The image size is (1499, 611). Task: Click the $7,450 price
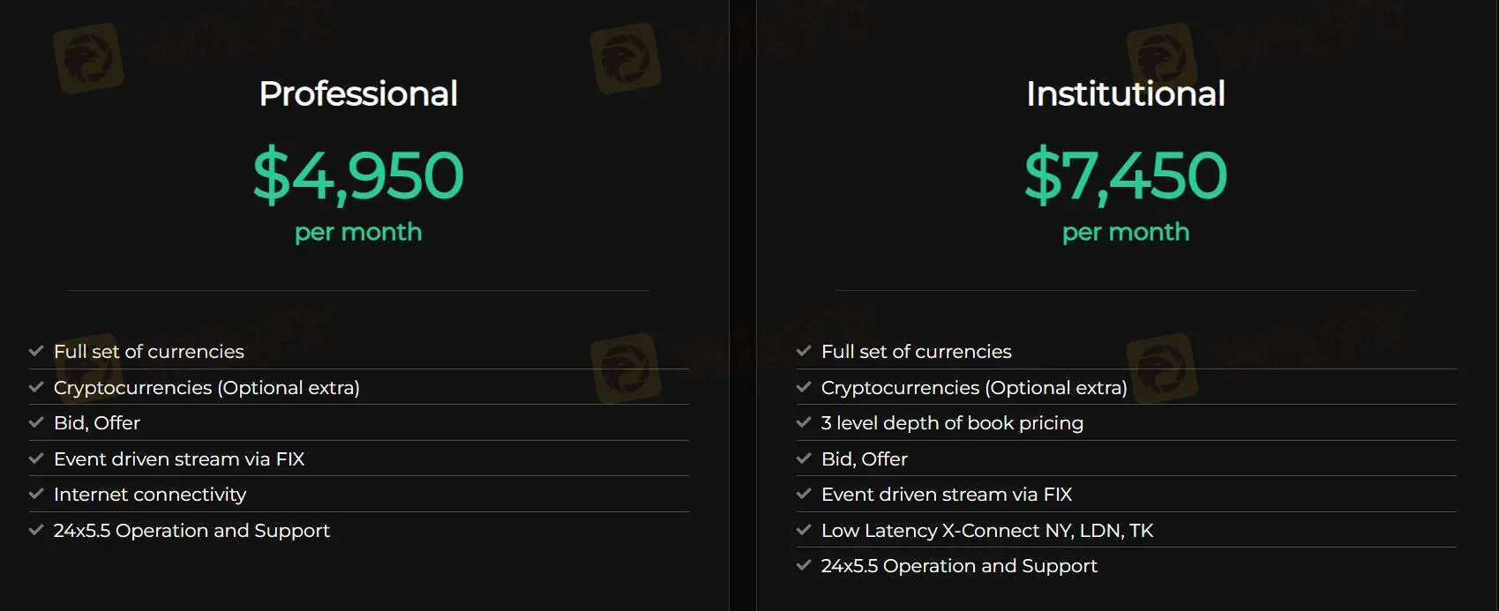(1125, 175)
